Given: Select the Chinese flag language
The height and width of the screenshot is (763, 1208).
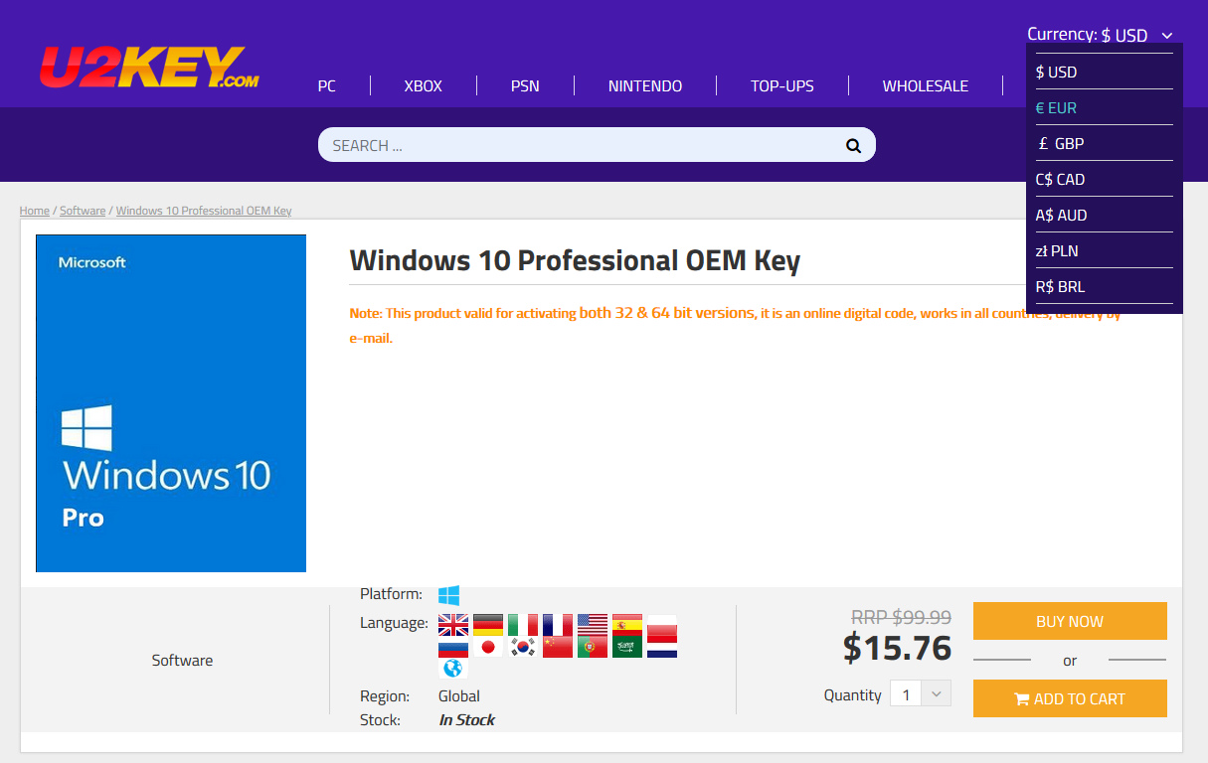Looking at the screenshot, I should (558, 647).
